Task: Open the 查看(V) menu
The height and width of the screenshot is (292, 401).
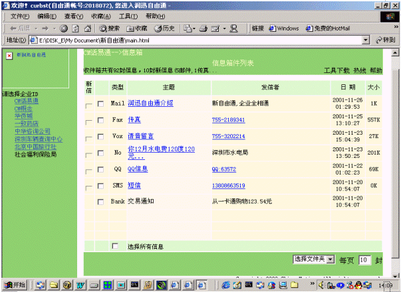Action: coord(74,16)
